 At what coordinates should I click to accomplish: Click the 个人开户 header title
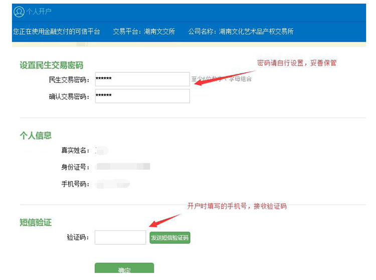pyautogui.click(x=39, y=12)
